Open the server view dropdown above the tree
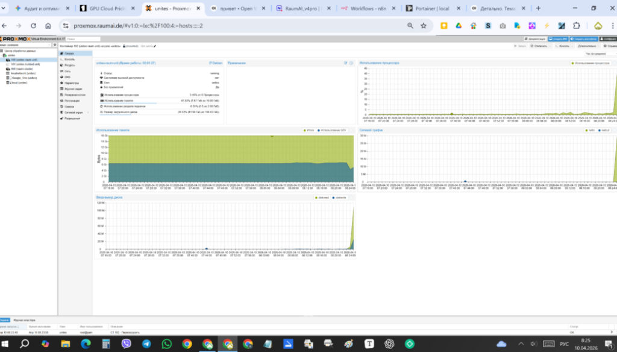617x352 pixels. click(25, 45)
